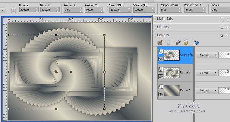
Task: Click the Edit Selection icon in Layers toolbar
Action: pos(160,43)
